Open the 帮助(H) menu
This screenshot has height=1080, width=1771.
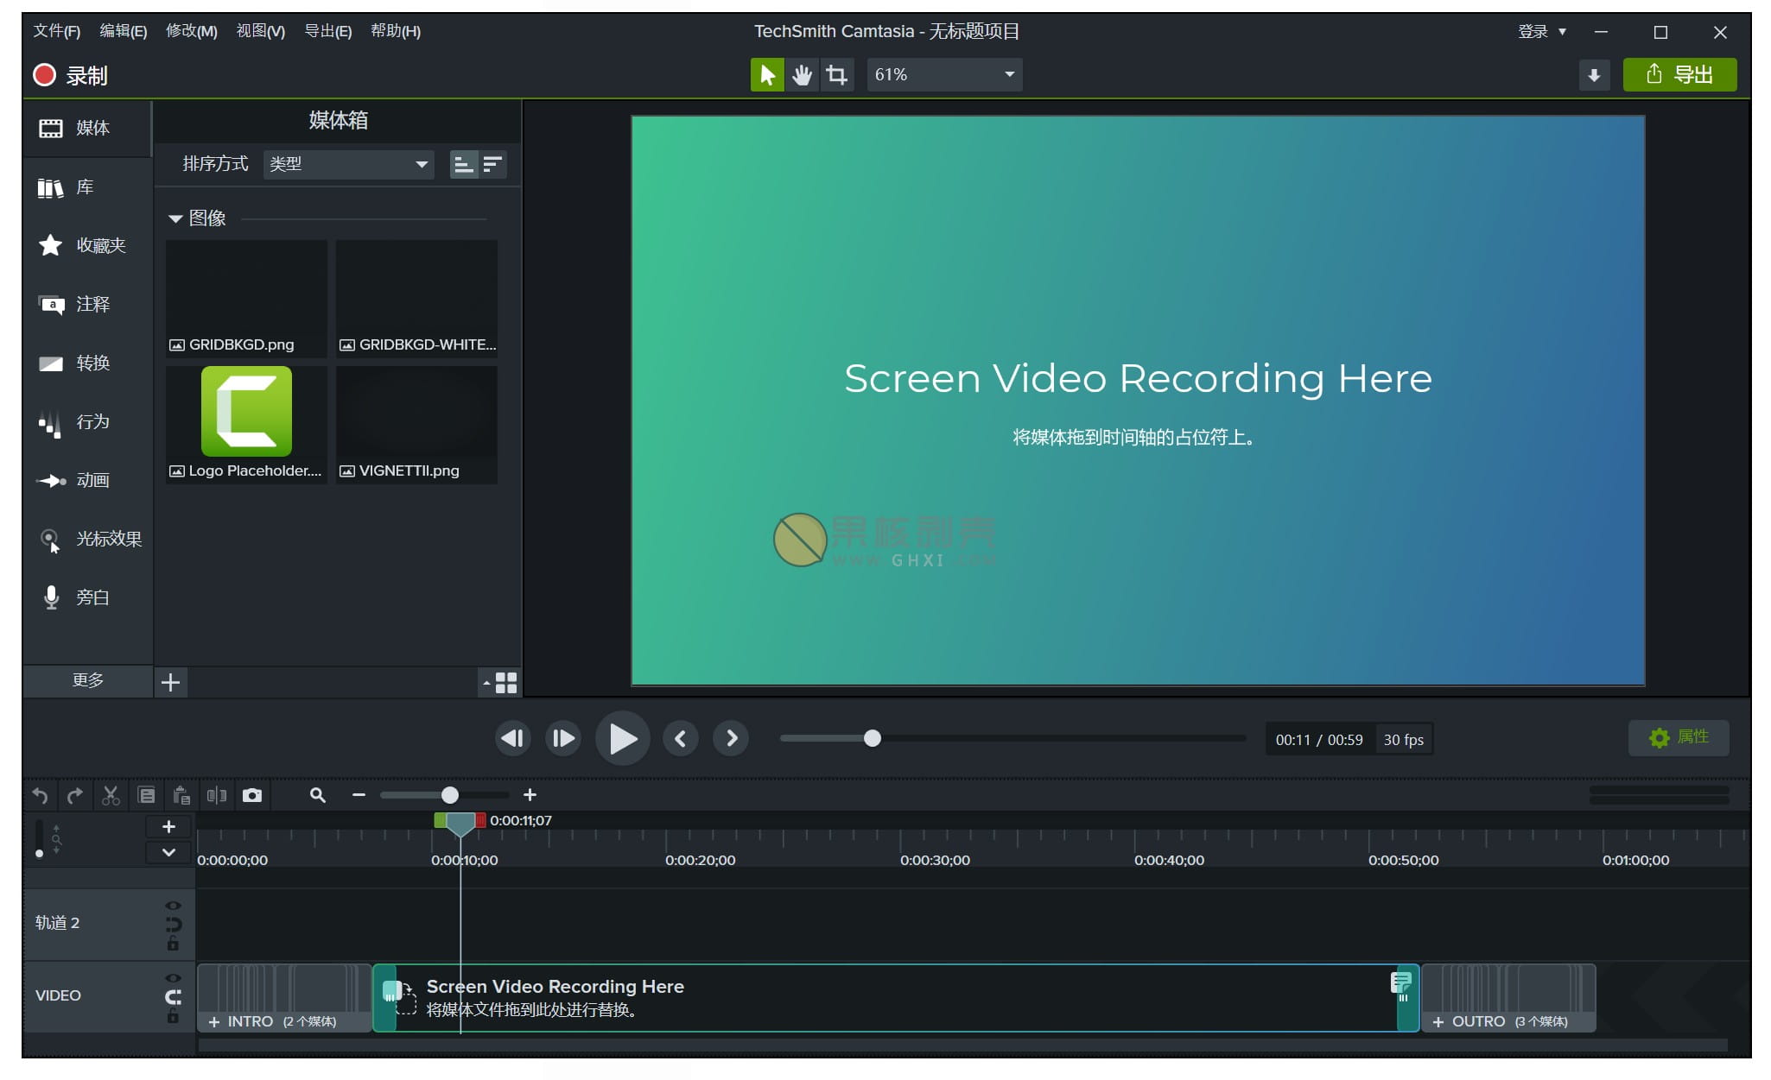pos(396,31)
